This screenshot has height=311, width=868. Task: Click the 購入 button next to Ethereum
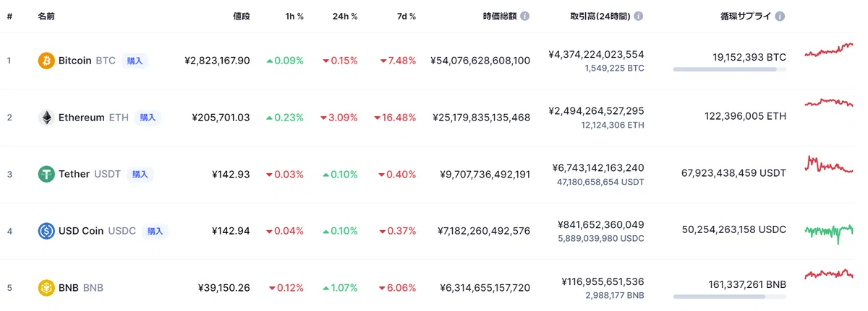147,118
